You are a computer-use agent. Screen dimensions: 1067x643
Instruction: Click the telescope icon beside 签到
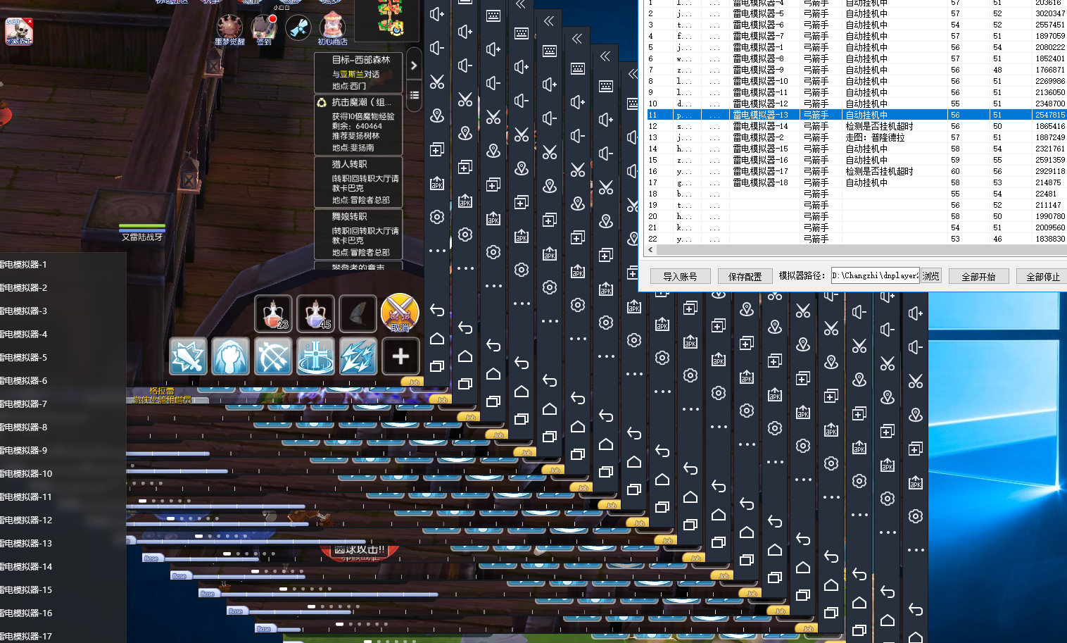tap(298, 28)
